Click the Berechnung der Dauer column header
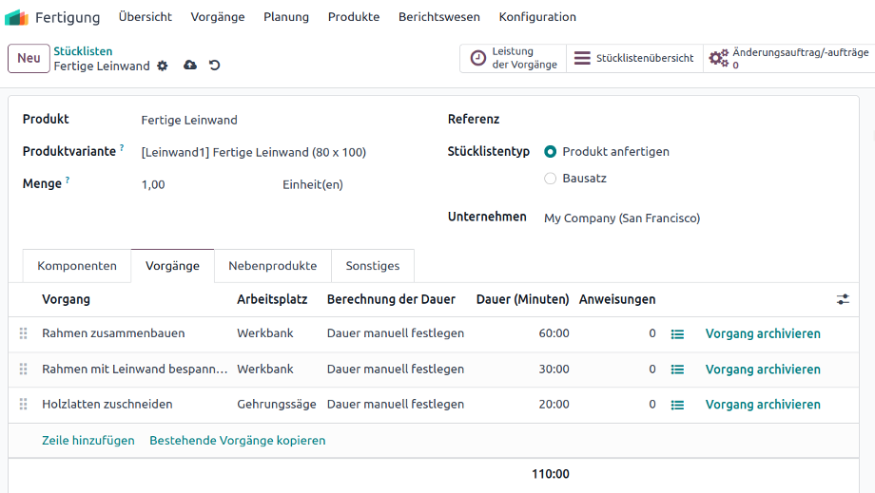Image resolution: width=875 pixels, height=493 pixels. [x=391, y=299]
